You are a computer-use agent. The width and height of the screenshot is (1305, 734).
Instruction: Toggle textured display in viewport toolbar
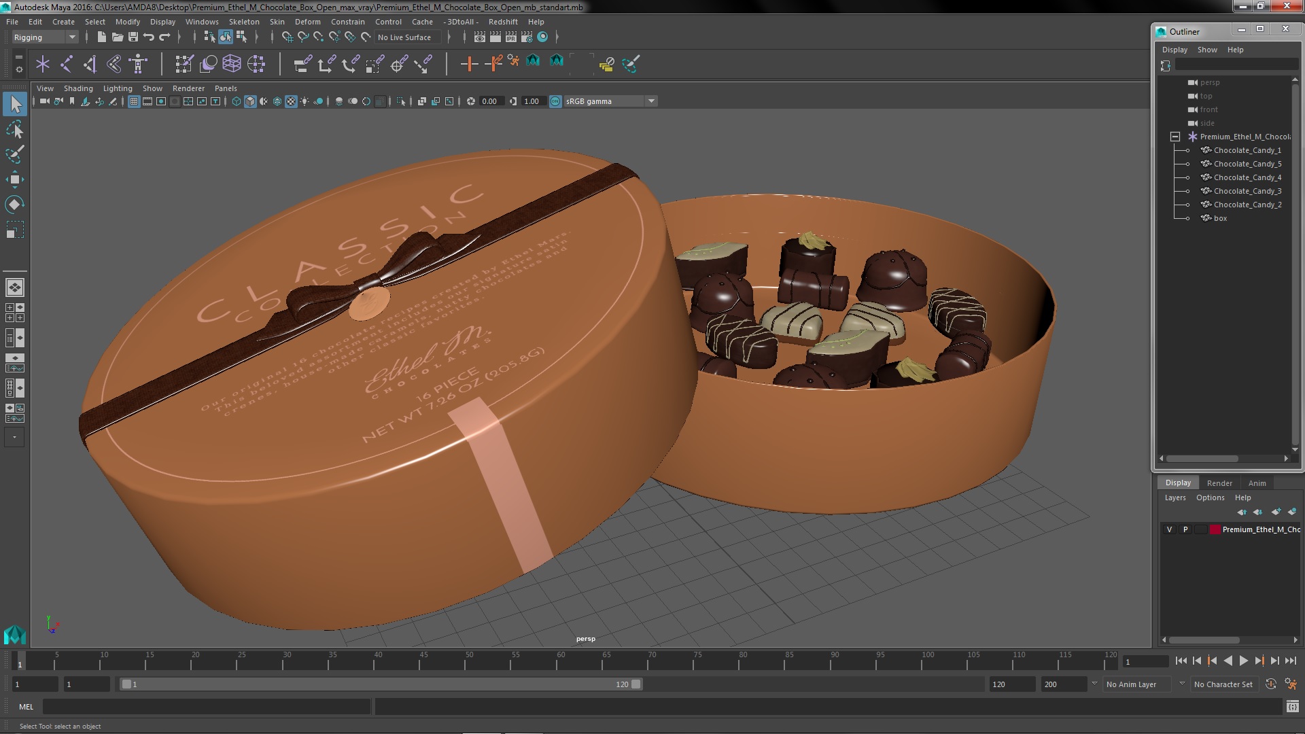click(291, 101)
